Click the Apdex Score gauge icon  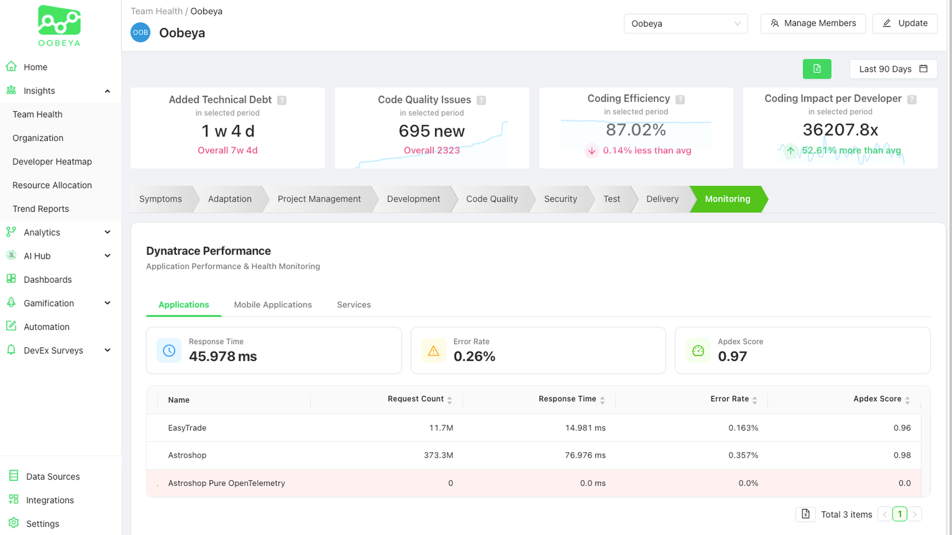698,350
